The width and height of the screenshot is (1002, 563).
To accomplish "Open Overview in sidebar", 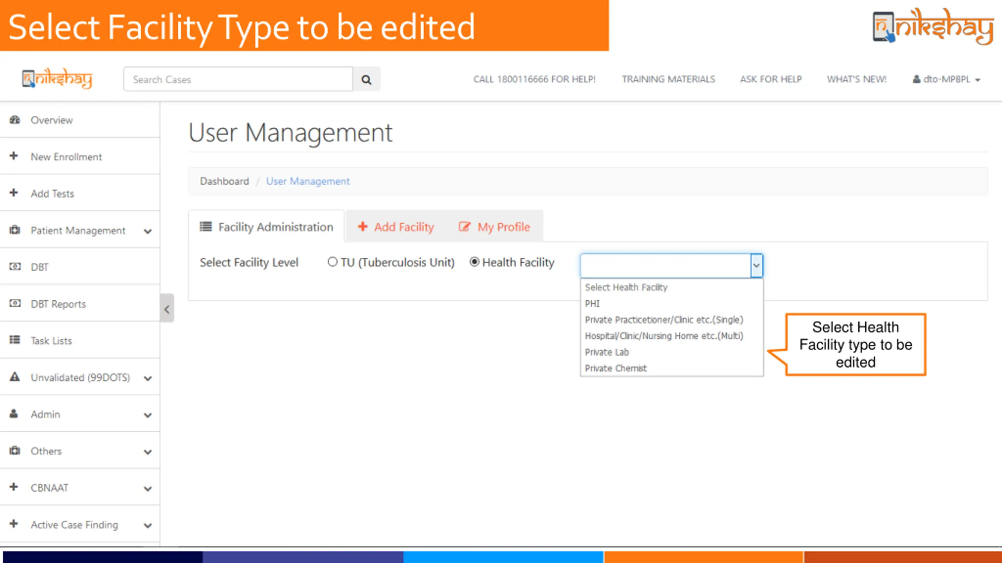I will pos(80,120).
